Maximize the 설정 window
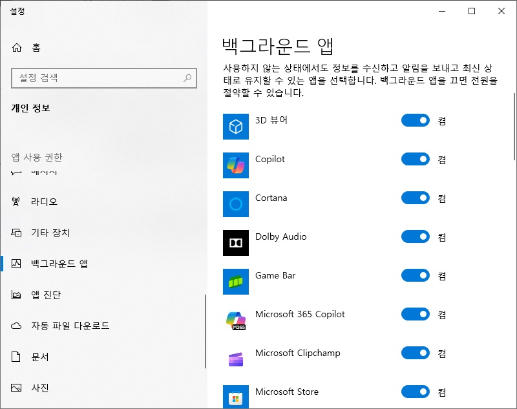The width and height of the screenshot is (517, 409). [x=472, y=11]
